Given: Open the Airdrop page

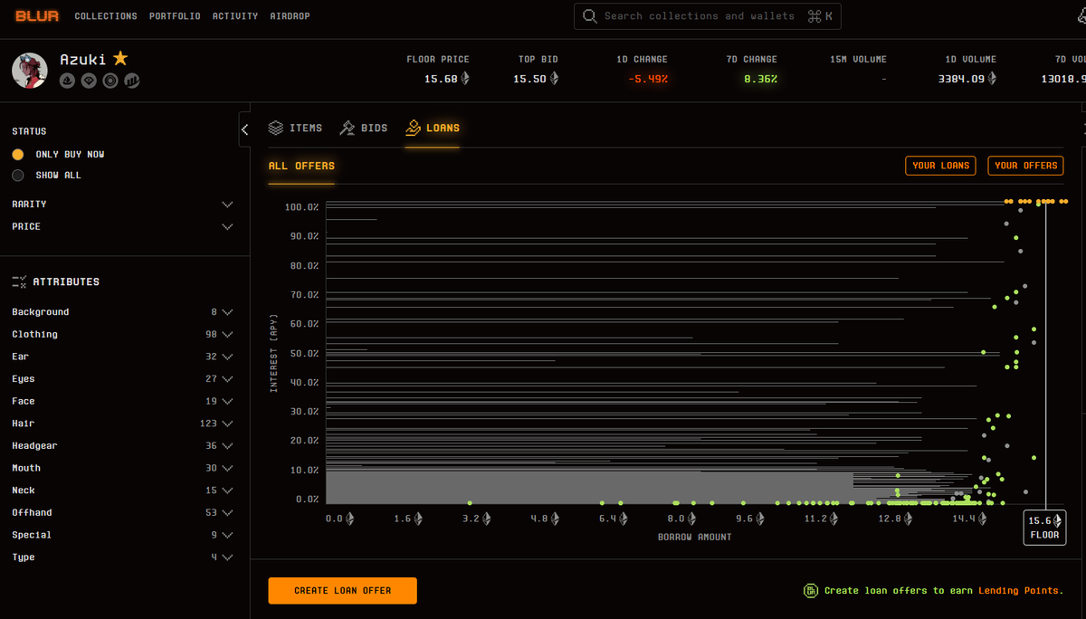Looking at the screenshot, I should 291,16.
